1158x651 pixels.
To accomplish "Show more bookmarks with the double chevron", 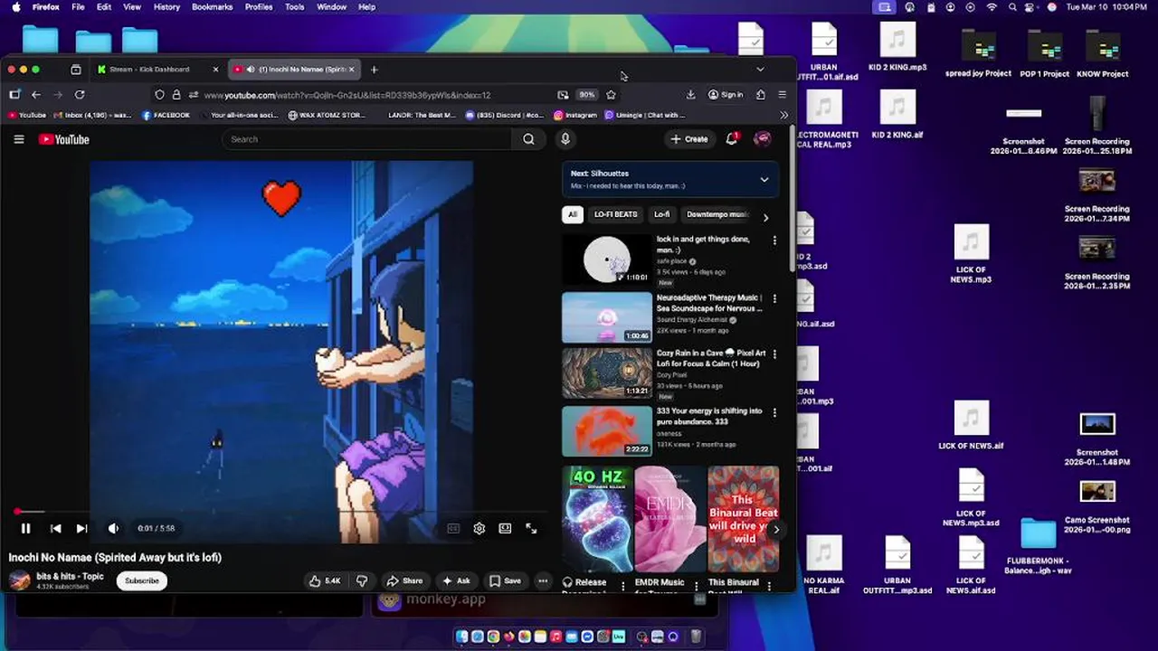I will (783, 115).
